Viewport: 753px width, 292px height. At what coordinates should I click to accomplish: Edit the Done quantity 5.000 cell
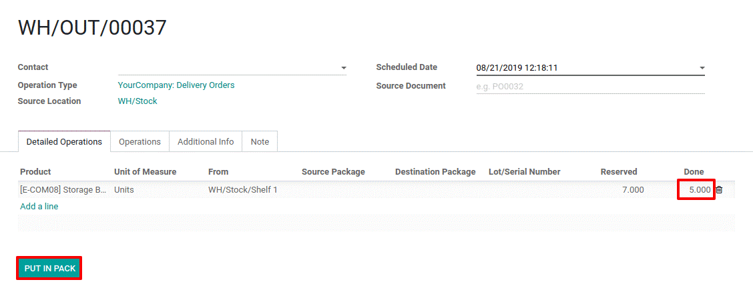(x=696, y=190)
